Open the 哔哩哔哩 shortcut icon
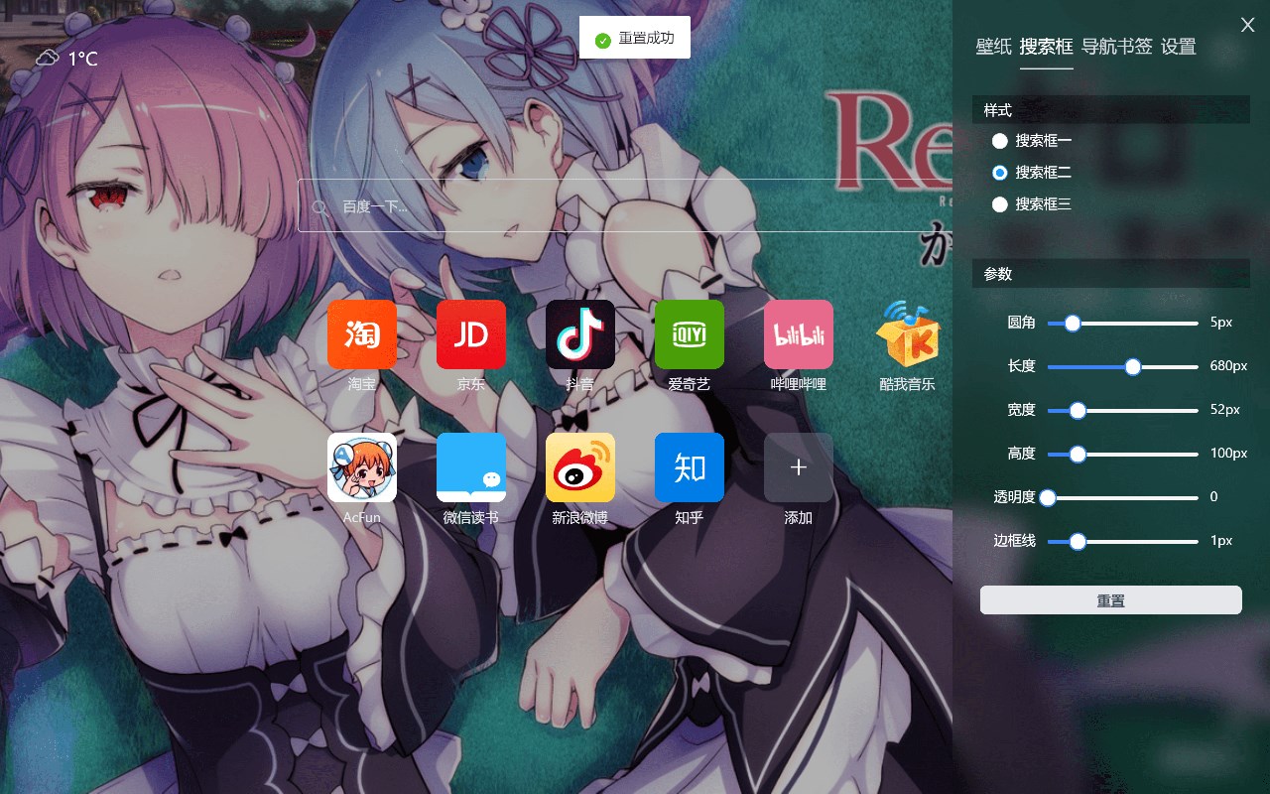This screenshot has height=794, width=1270. click(x=799, y=334)
